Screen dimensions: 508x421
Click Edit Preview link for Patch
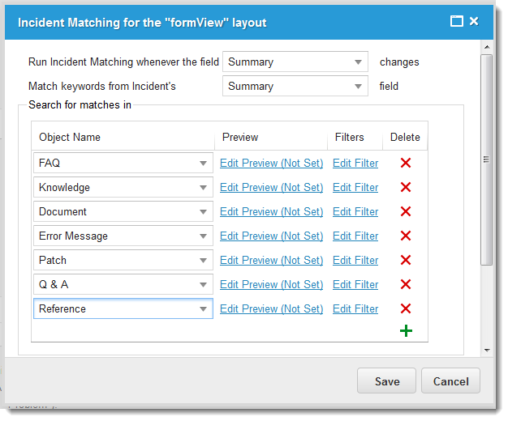[271, 260]
